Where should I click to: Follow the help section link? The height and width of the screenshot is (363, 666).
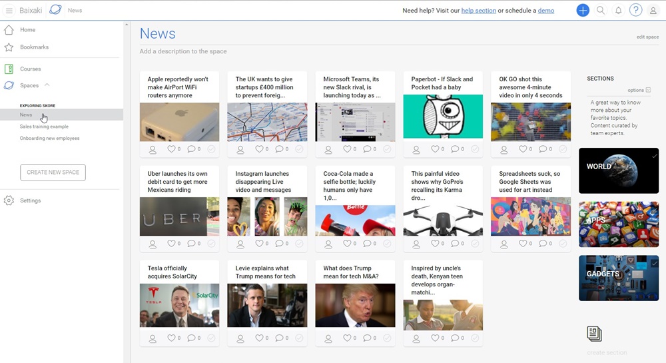tap(478, 11)
